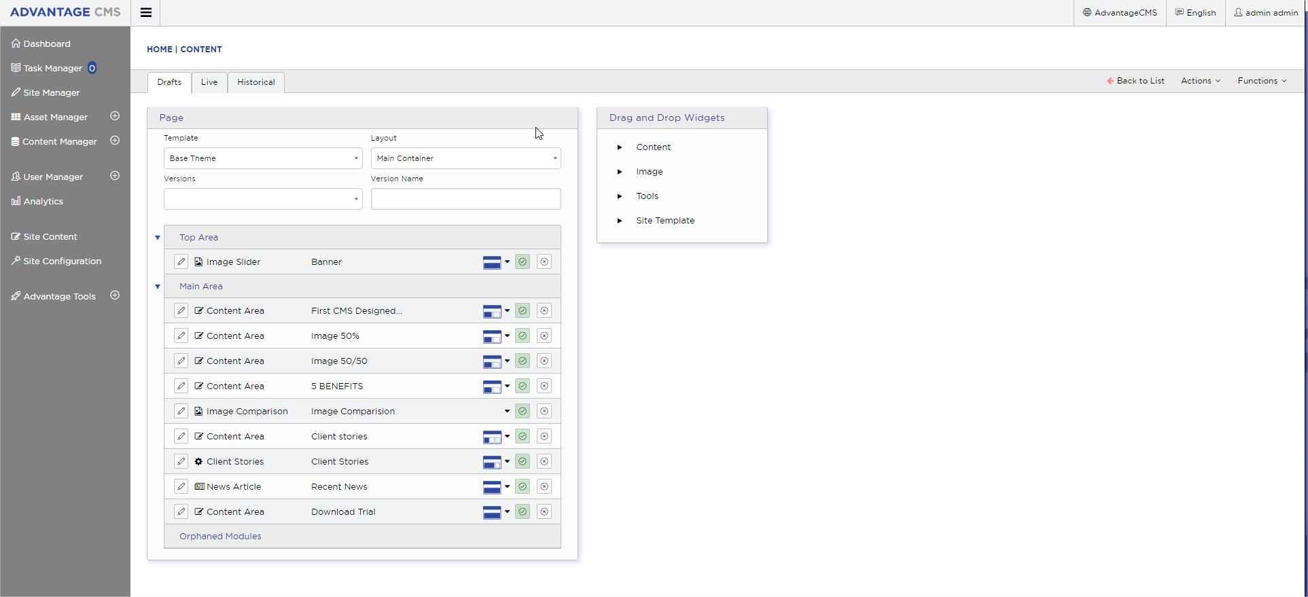Image resolution: width=1308 pixels, height=597 pixels.
Task: Collapse the Main Area section
Action: click(158, 287)
